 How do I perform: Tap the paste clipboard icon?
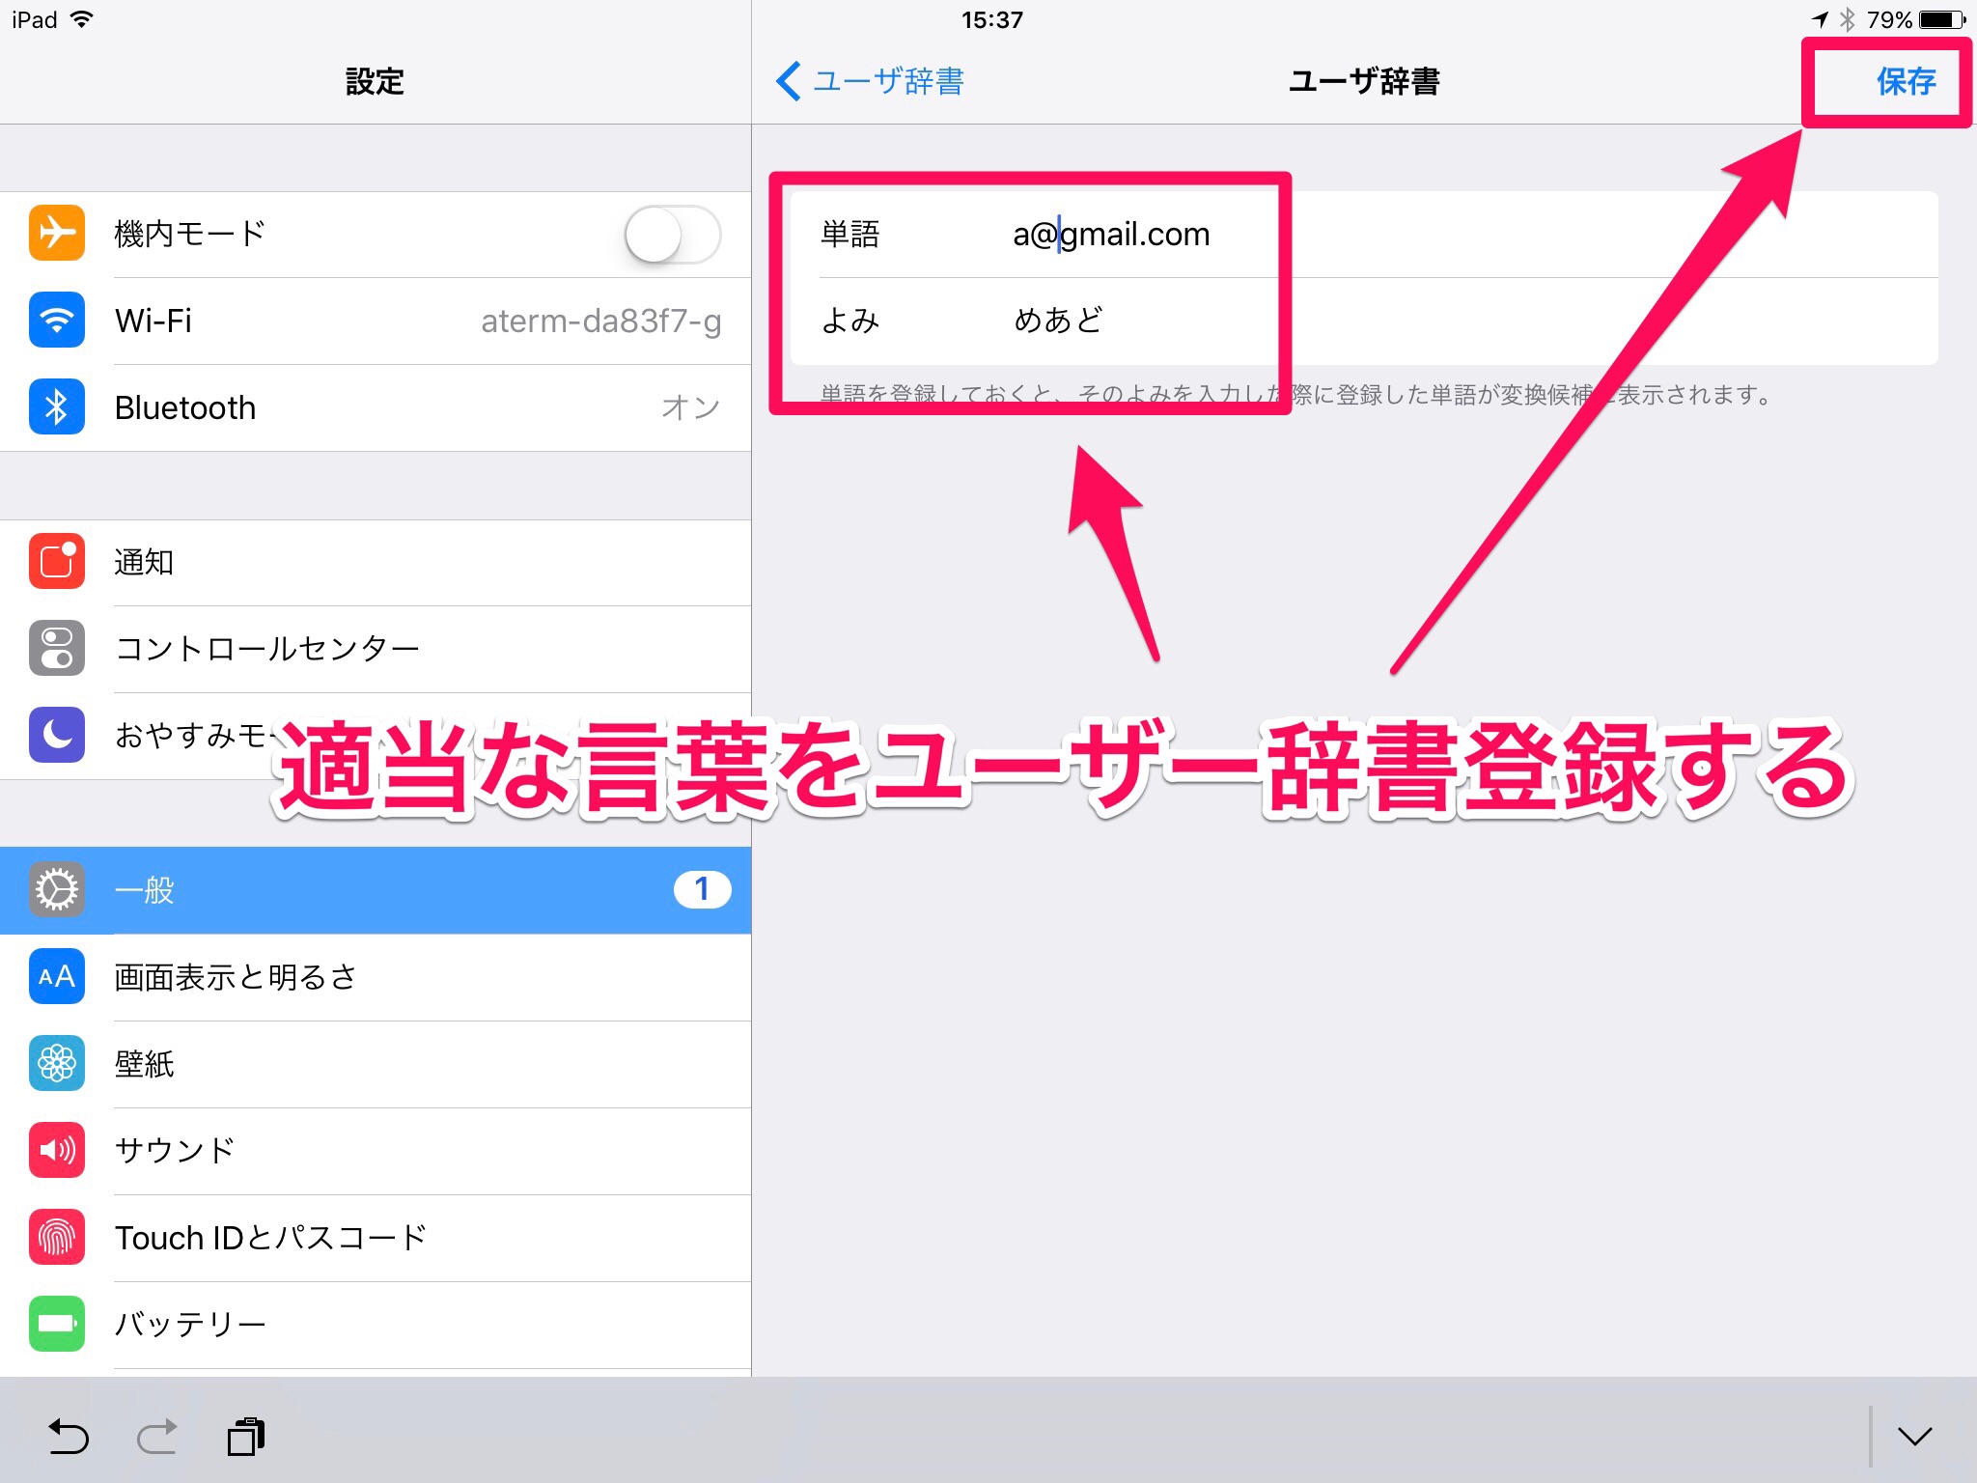click(x=246, y=1437)
